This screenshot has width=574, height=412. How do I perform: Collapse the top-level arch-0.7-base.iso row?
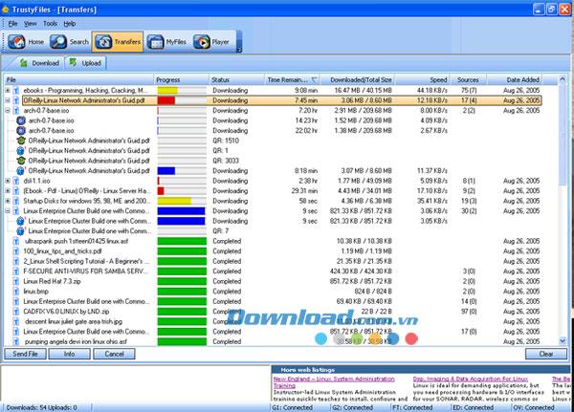[8, 111]
